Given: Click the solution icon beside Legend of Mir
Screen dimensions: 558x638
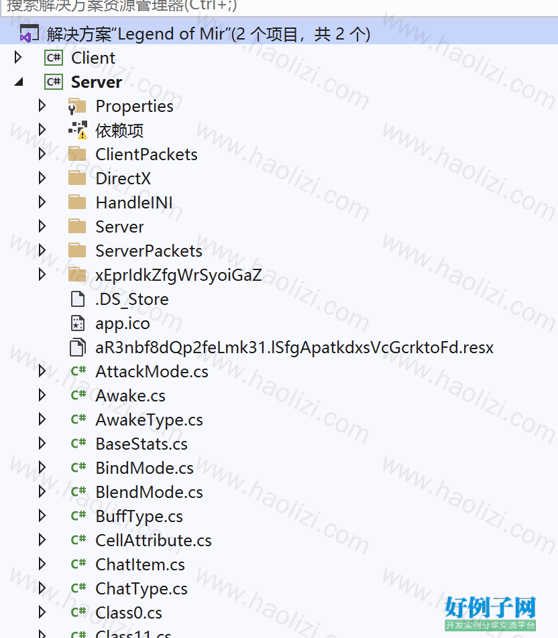Looking at the screenshot, I should click(30, 34).
